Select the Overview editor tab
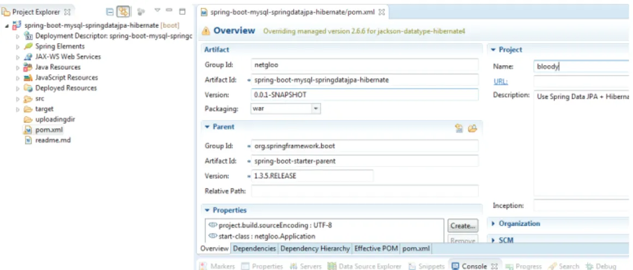The height and width of the screenshot is (270, 633). click(214, 249)
